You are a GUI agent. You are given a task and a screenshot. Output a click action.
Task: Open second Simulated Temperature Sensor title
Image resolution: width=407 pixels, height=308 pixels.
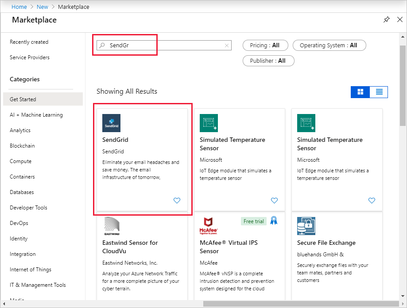[330, 144]
